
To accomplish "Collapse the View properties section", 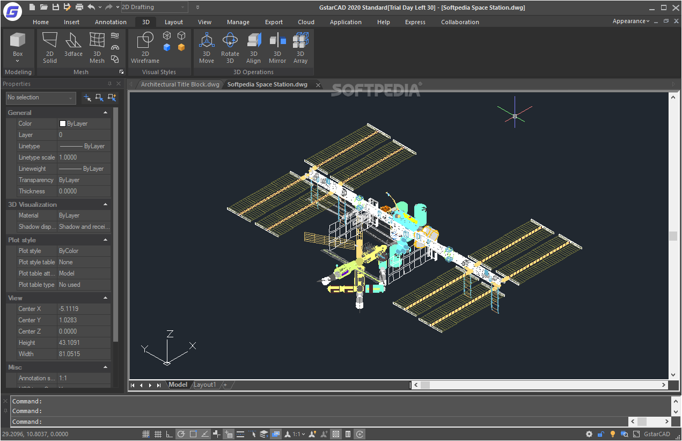I will [x=105, y=298].
